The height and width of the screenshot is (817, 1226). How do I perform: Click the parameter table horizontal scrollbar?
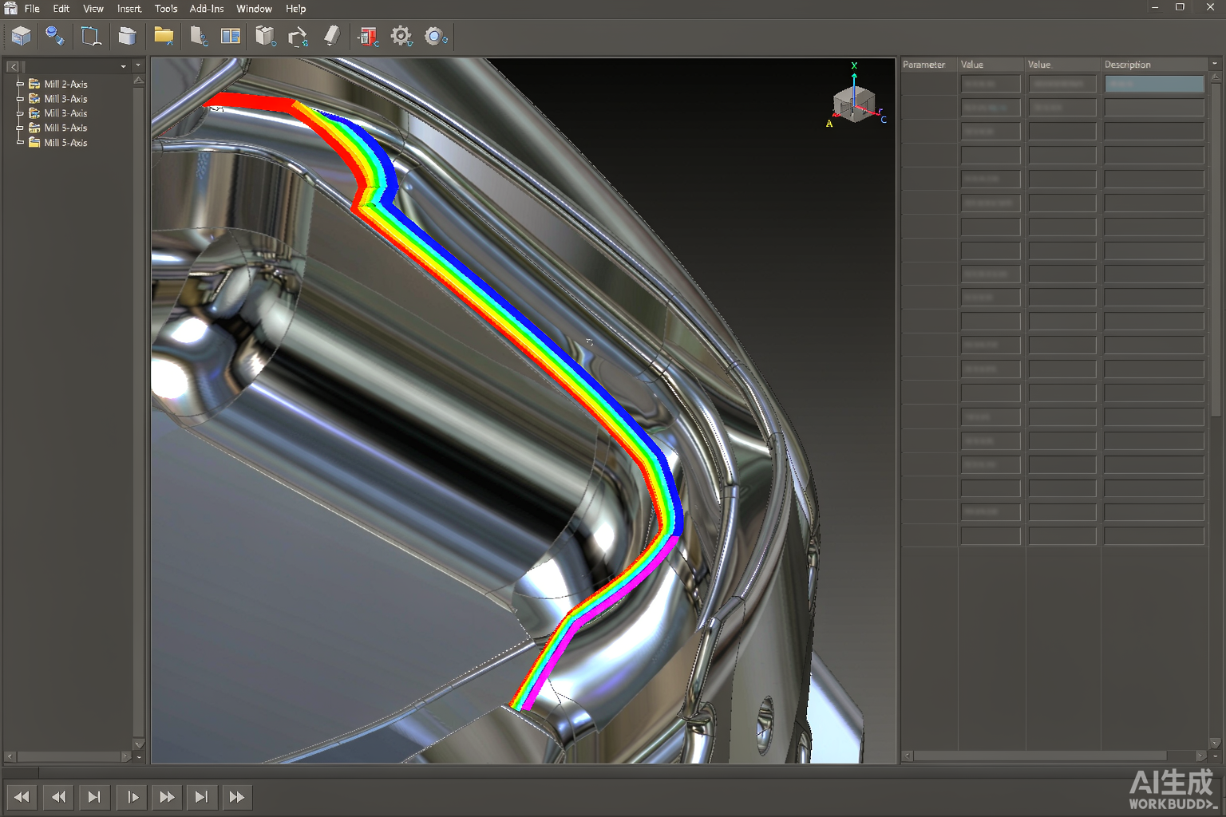pyautogui.click(x=1054, y=756)
